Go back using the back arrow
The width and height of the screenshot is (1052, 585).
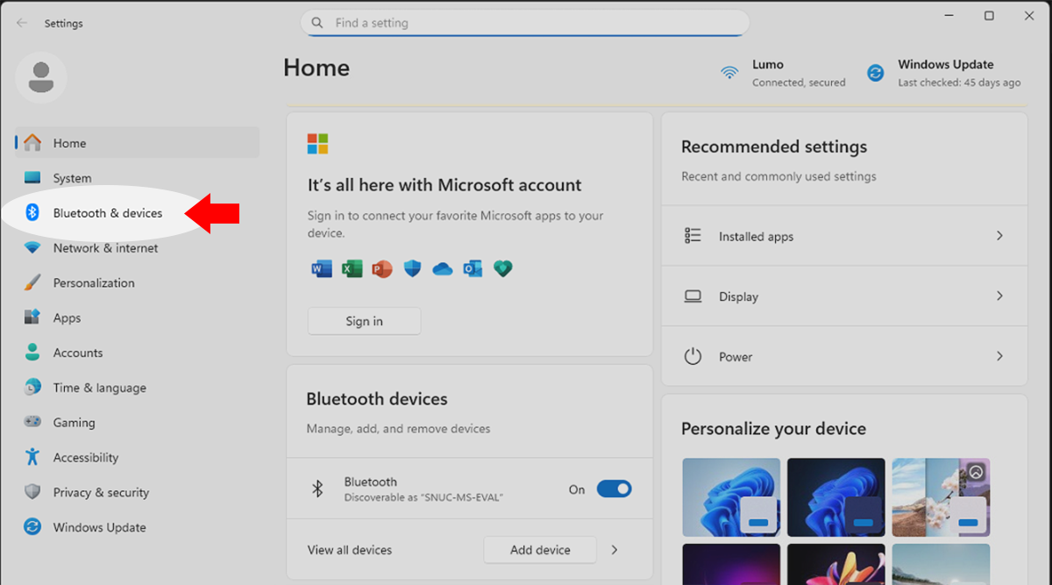pyautogui.click(x=22, y=24)
